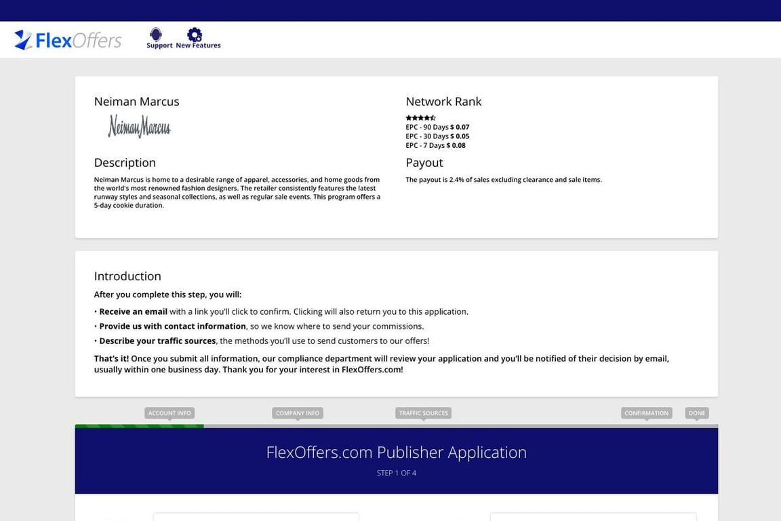Click the Network Rank star rating

(420, 118)
